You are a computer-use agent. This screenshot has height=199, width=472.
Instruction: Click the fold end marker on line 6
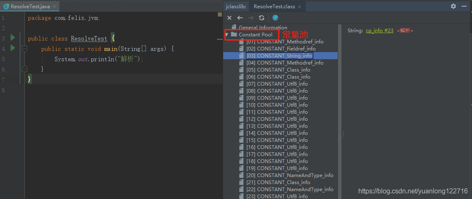coord(24,69)
